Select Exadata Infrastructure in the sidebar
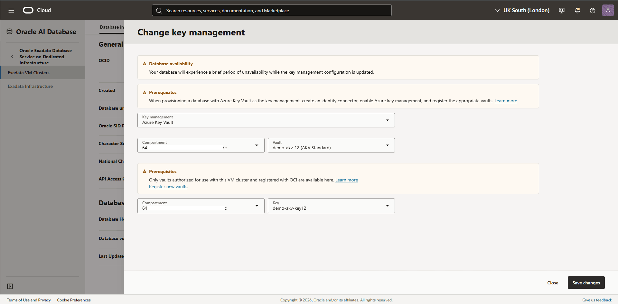 (30, 86)
